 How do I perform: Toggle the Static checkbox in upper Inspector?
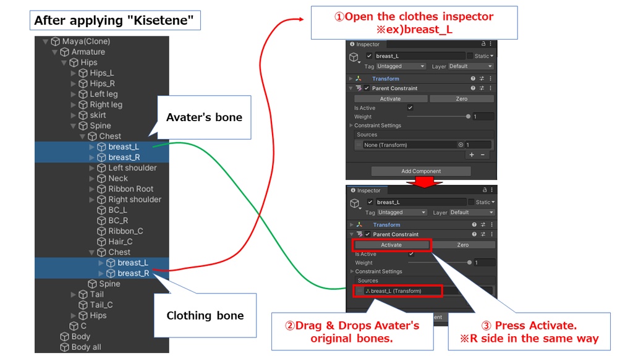click(470, 56)
